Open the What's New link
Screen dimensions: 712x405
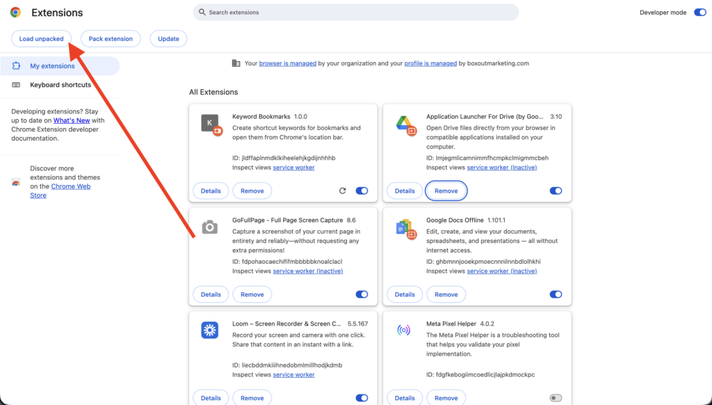click(x=72, y=120)
